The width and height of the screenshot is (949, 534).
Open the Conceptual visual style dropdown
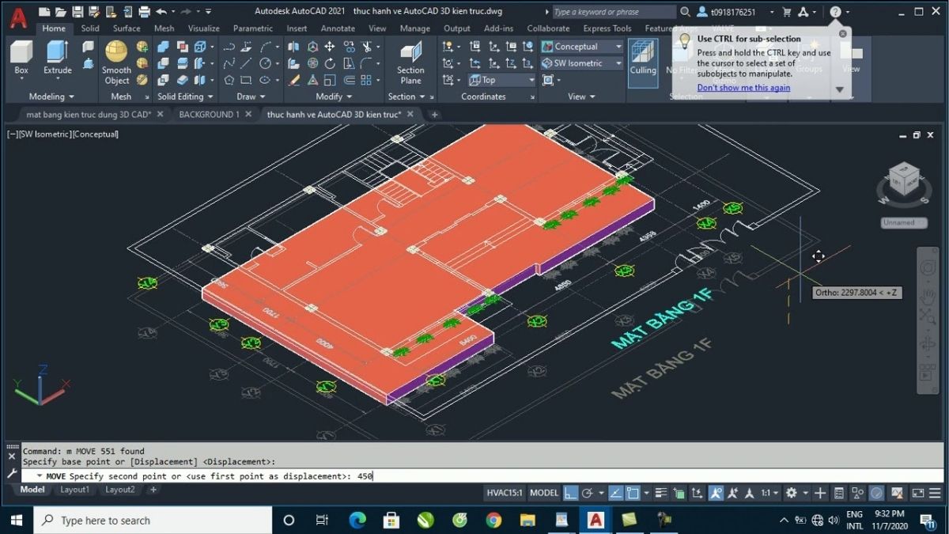tap(582, 47)
